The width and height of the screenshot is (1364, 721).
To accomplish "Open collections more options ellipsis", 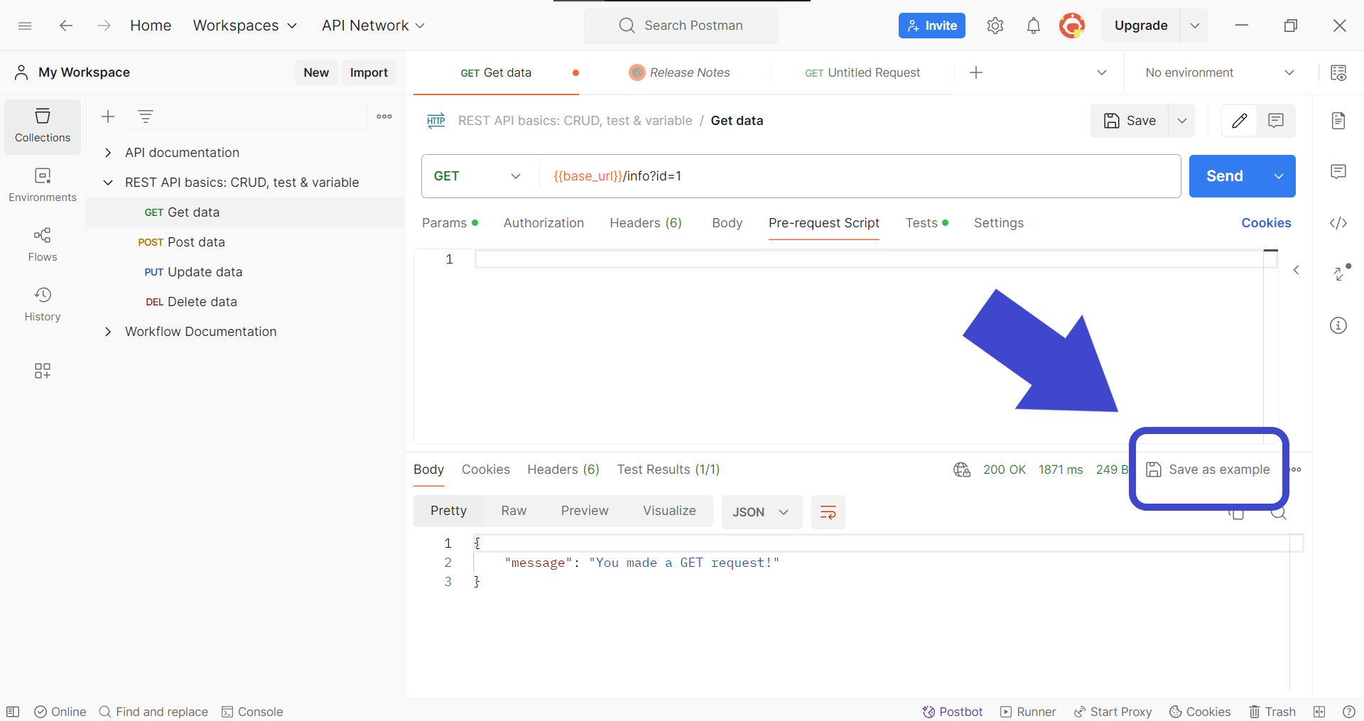I will pos(384,116).
